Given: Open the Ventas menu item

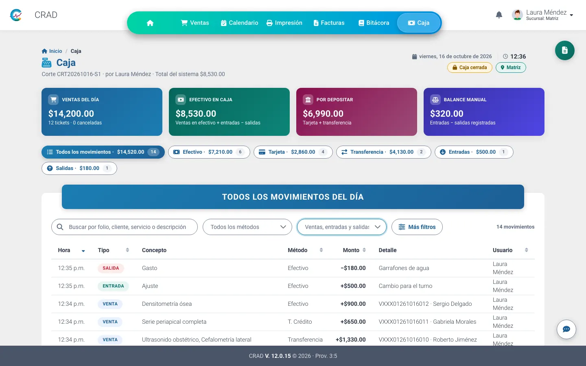Looking at the screenshot, I should click(x=195, y=23).
